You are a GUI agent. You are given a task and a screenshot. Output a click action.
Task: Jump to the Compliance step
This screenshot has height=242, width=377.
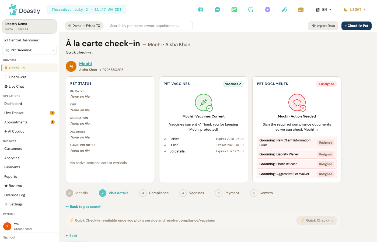154,193
